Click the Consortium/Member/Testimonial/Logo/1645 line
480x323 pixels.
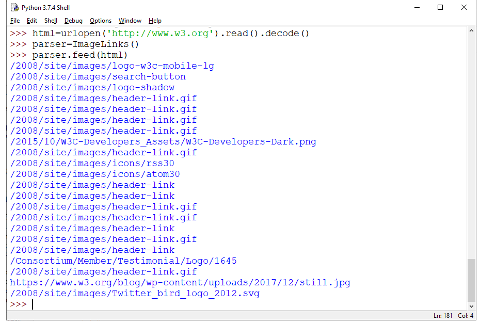pos(123,261)
